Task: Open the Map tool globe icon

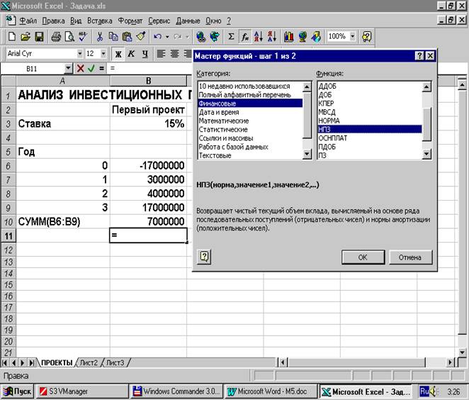Action: point(303,37)
